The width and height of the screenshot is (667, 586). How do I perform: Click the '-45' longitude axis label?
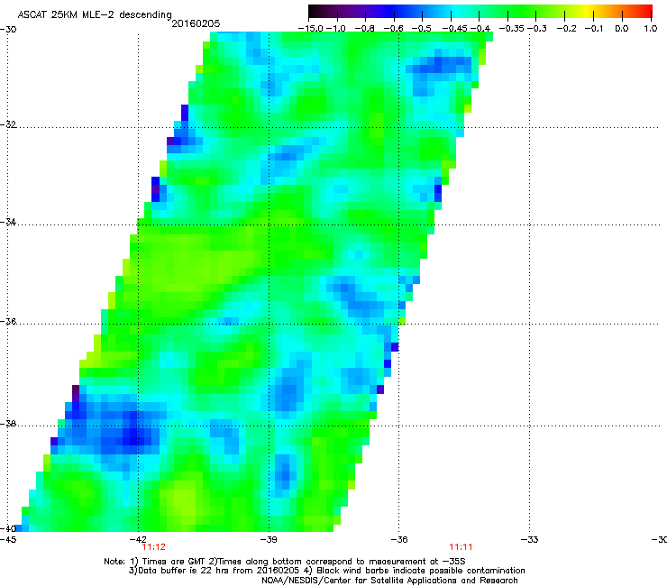point(8,540)
